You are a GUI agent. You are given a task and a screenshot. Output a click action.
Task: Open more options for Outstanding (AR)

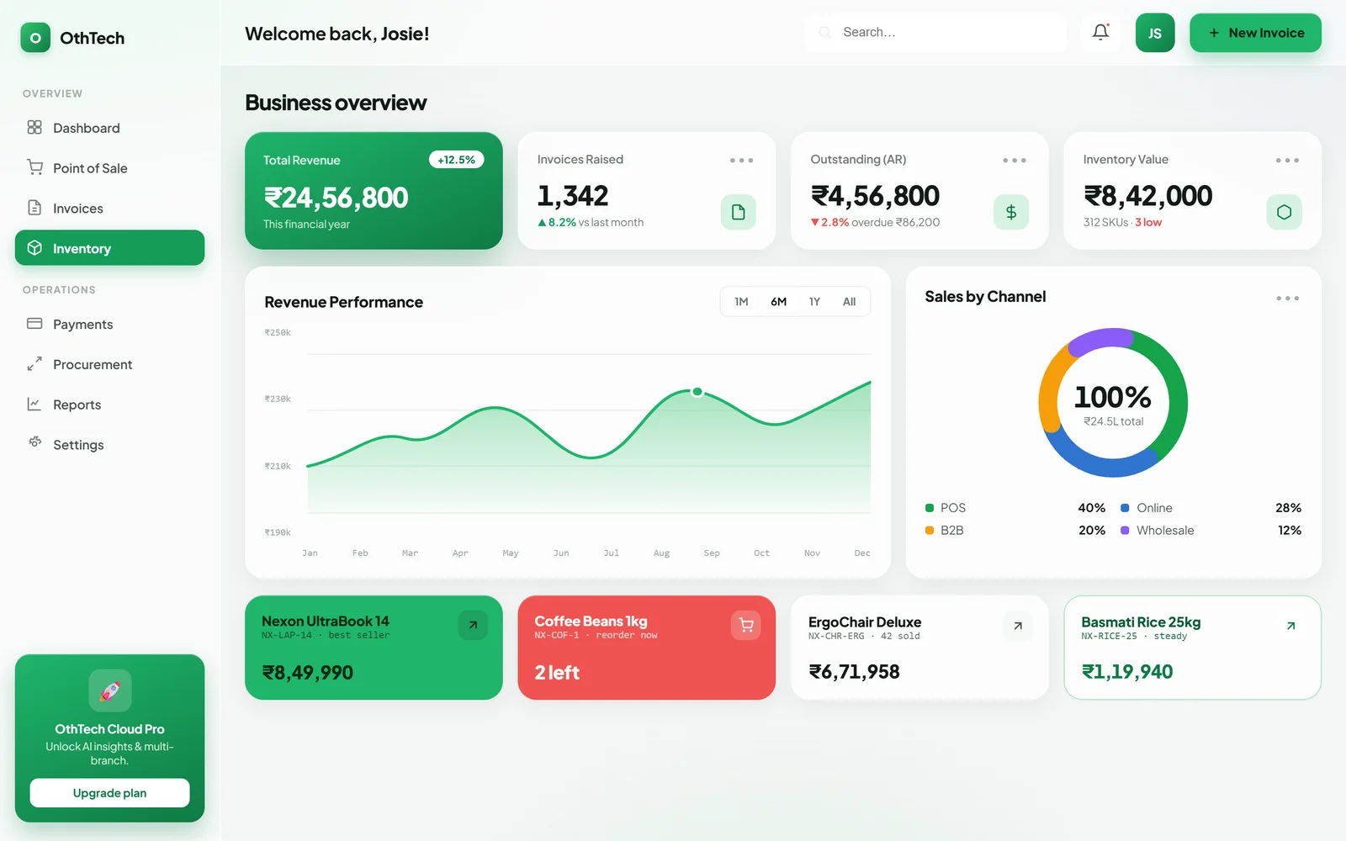click(1015, 160)
